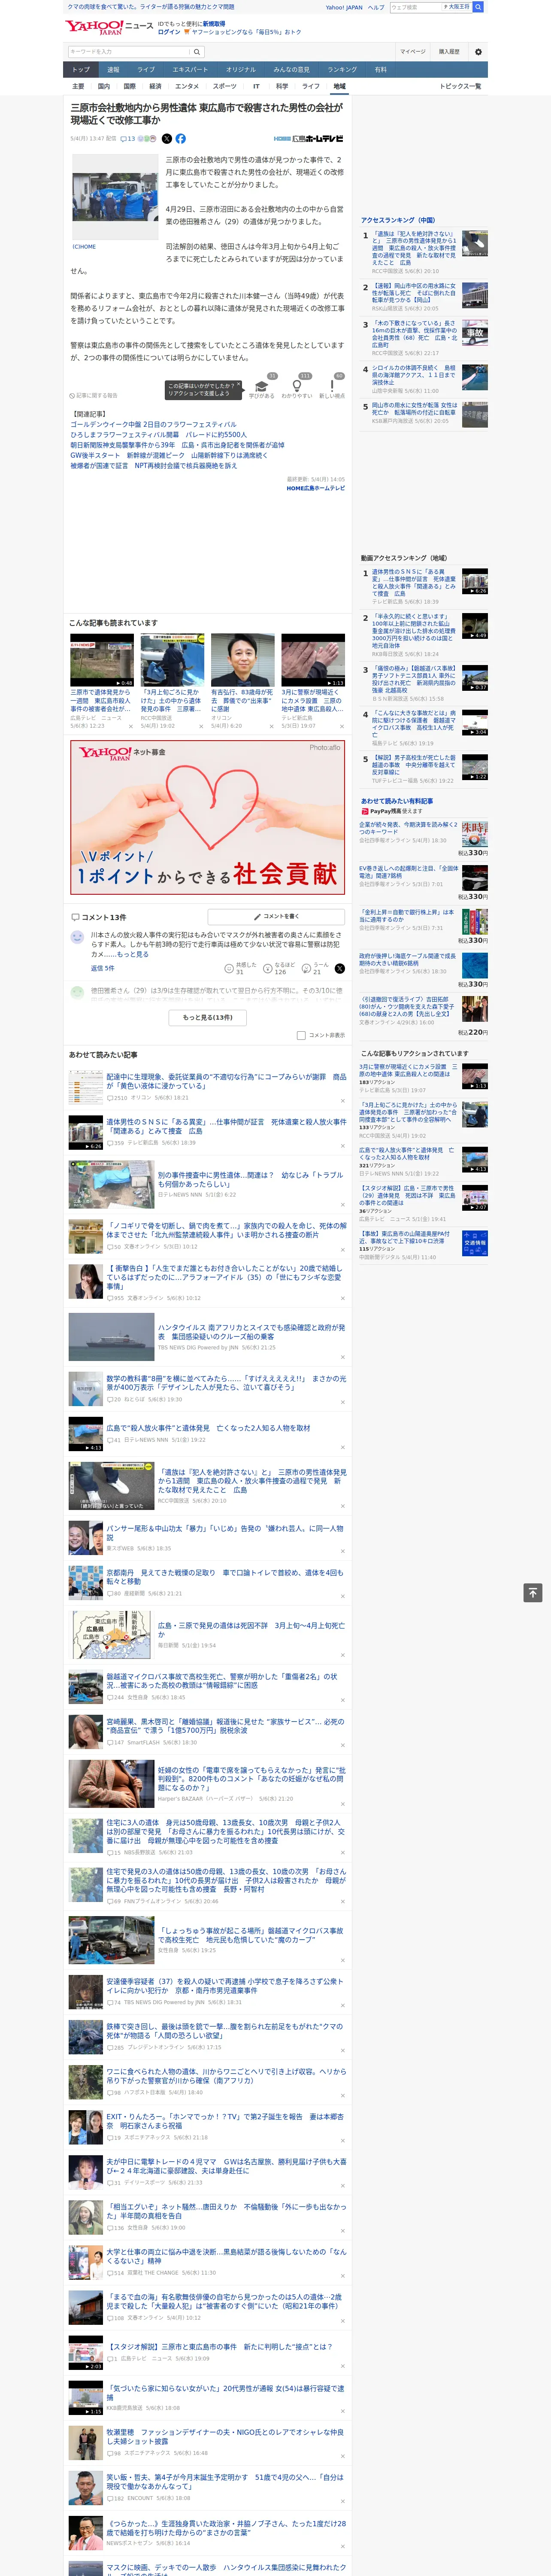Click the search magnifier button in the header
This screenshot has width=551, height=2576.
coord(197,52)
